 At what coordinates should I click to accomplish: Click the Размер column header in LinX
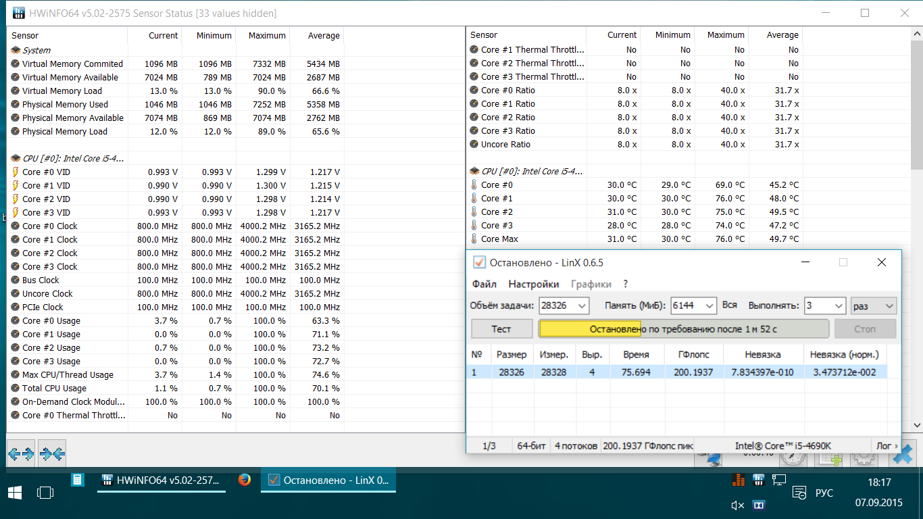click(512, 354)
